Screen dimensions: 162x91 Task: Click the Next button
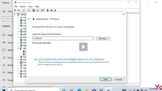[x=106, y=79]
